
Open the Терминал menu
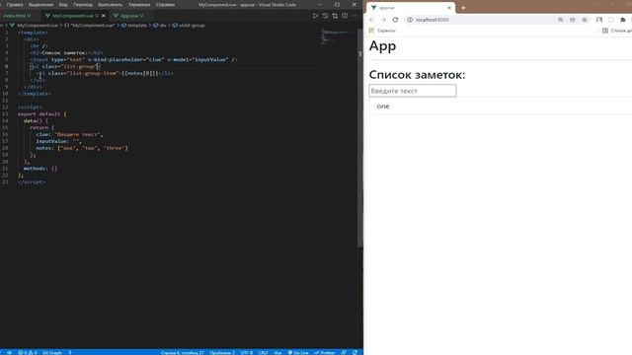pyautogui.click(x=139, y=4)
